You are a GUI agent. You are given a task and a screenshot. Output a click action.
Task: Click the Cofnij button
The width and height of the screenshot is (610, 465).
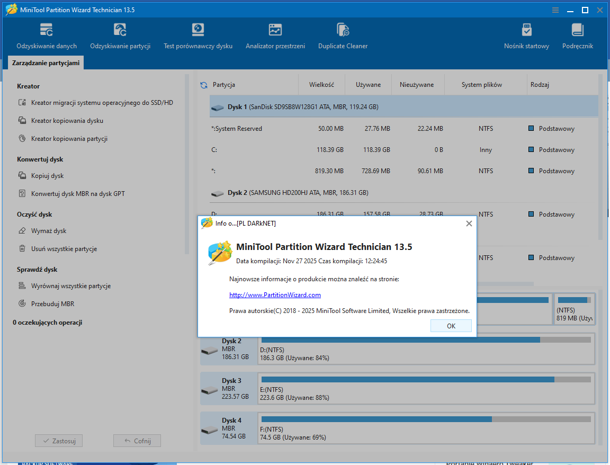[x=137, y=441]
